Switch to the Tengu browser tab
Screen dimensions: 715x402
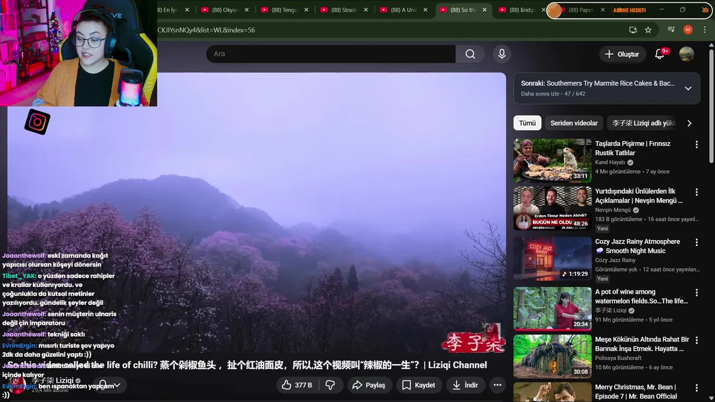click(285, 10)
